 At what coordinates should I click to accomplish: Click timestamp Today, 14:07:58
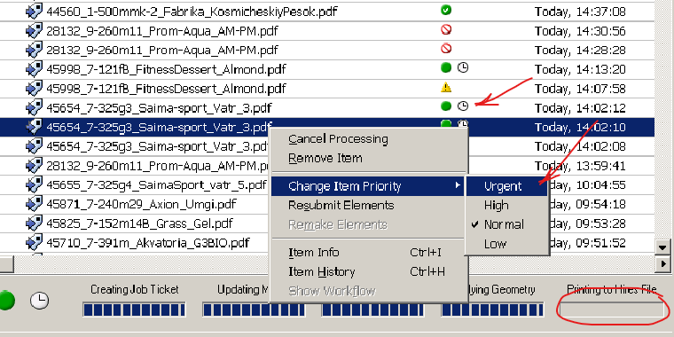coord(580,89)
